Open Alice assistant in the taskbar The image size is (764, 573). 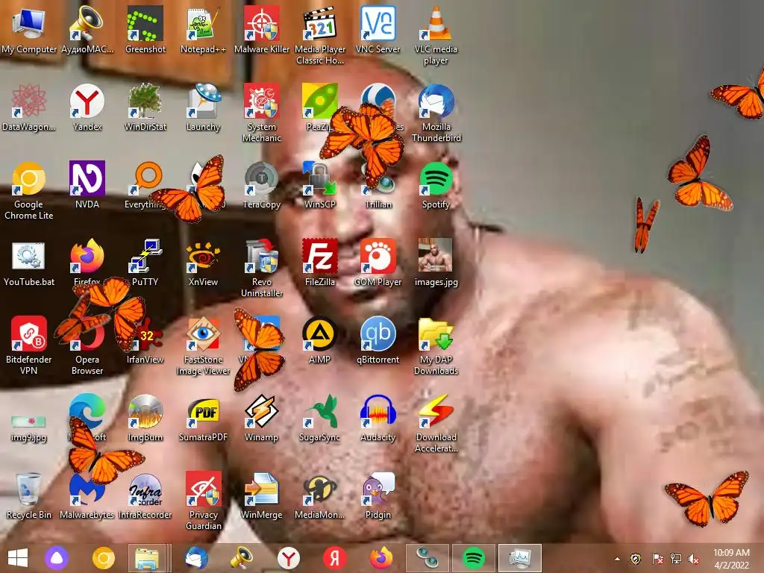57,558
